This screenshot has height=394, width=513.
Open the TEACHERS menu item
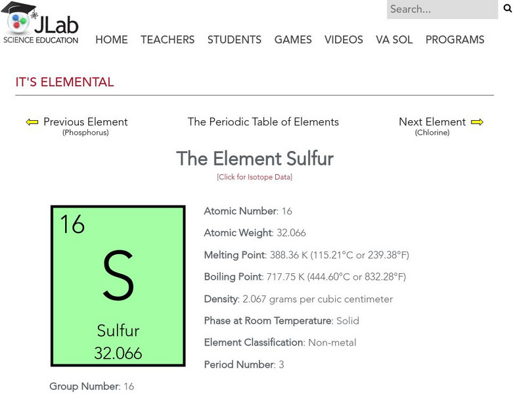167,40
